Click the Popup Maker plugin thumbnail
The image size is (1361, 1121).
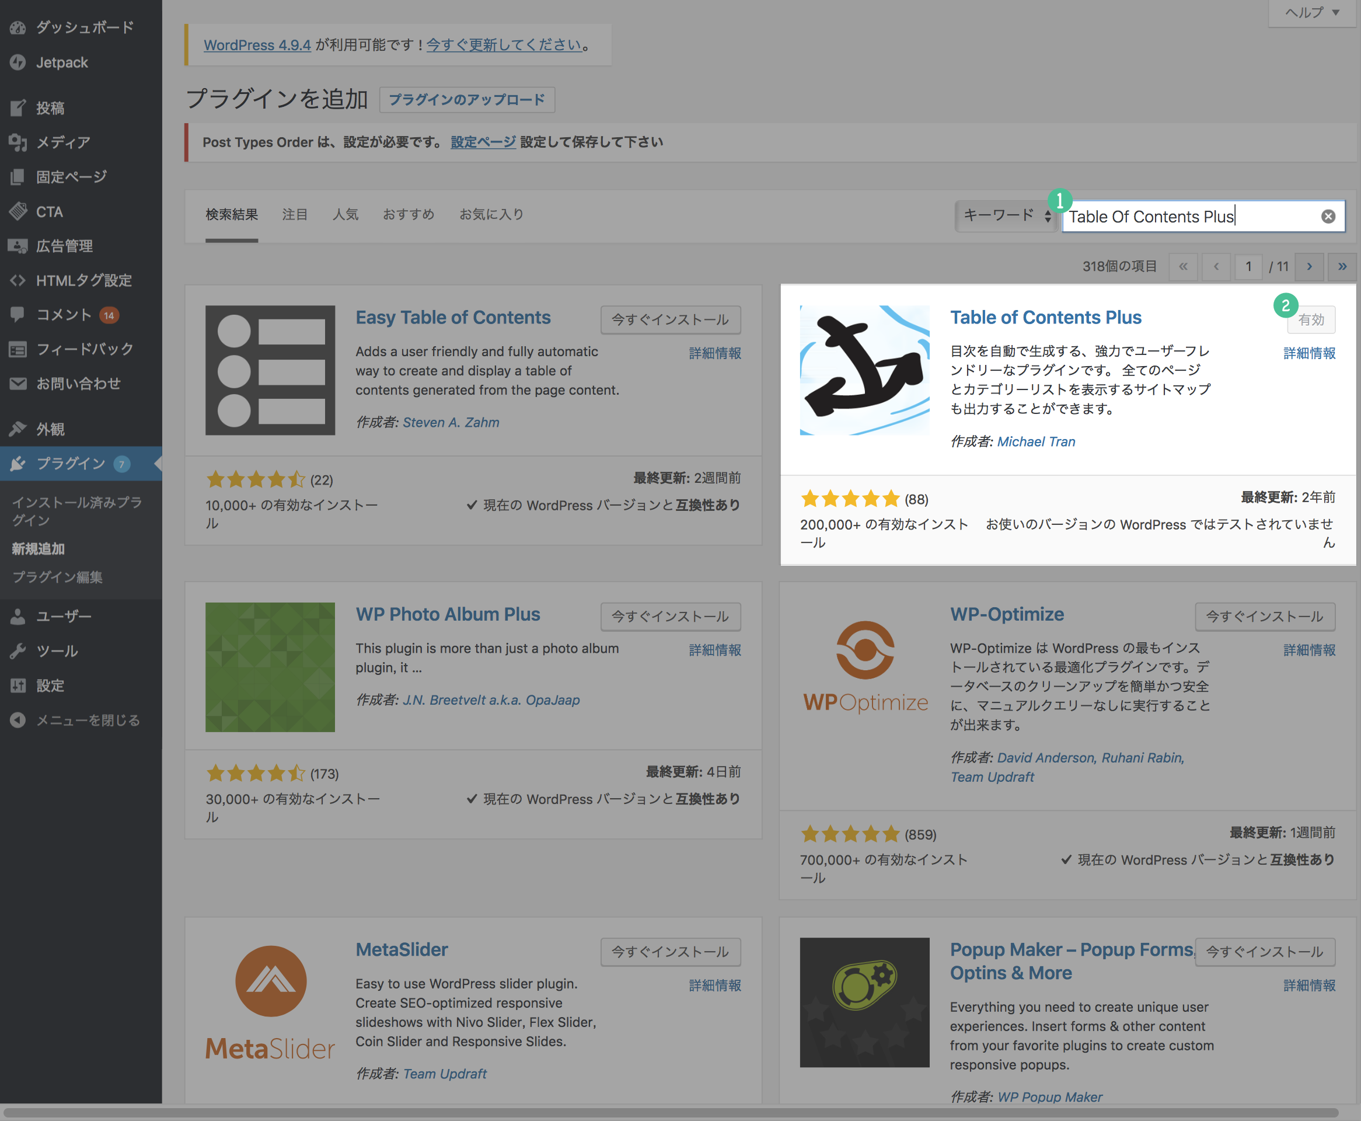[x=865, y=1002]
